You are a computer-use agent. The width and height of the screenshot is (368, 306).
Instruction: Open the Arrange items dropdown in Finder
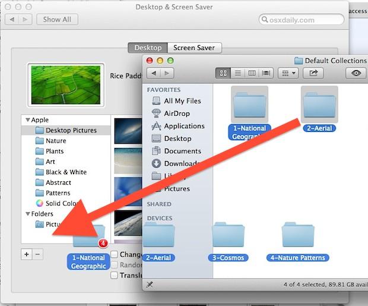(288, 73)
